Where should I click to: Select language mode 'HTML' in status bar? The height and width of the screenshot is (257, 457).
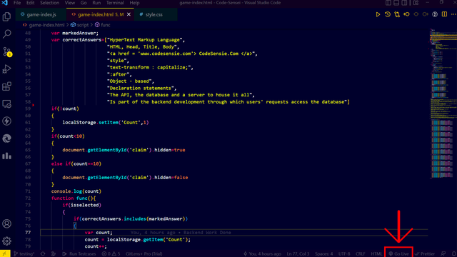[376, 254]
